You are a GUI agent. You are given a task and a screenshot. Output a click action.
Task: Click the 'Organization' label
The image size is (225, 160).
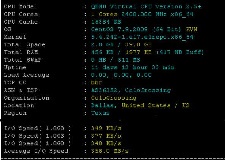pos(27,98)
